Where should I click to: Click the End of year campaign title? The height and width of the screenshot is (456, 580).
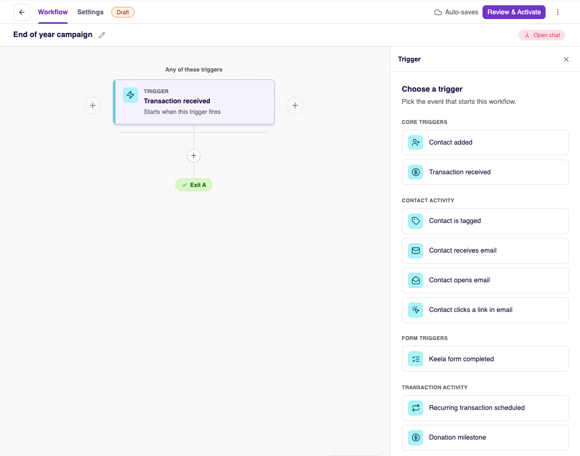(x=53, y=35)
